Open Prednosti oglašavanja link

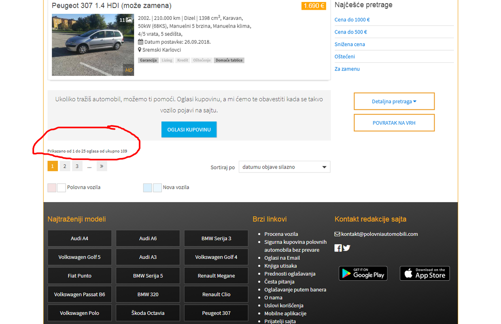click(x=290, y=274)
